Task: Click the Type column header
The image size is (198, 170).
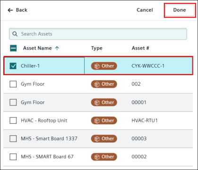Action: coord(97,48)
